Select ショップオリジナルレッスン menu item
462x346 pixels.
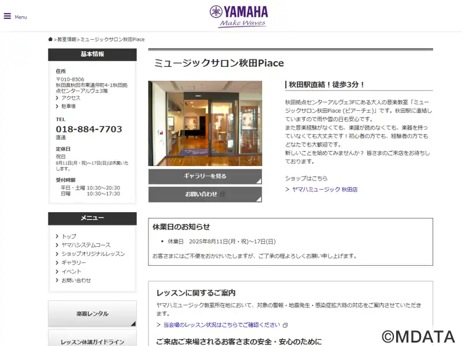click(93, 254)
